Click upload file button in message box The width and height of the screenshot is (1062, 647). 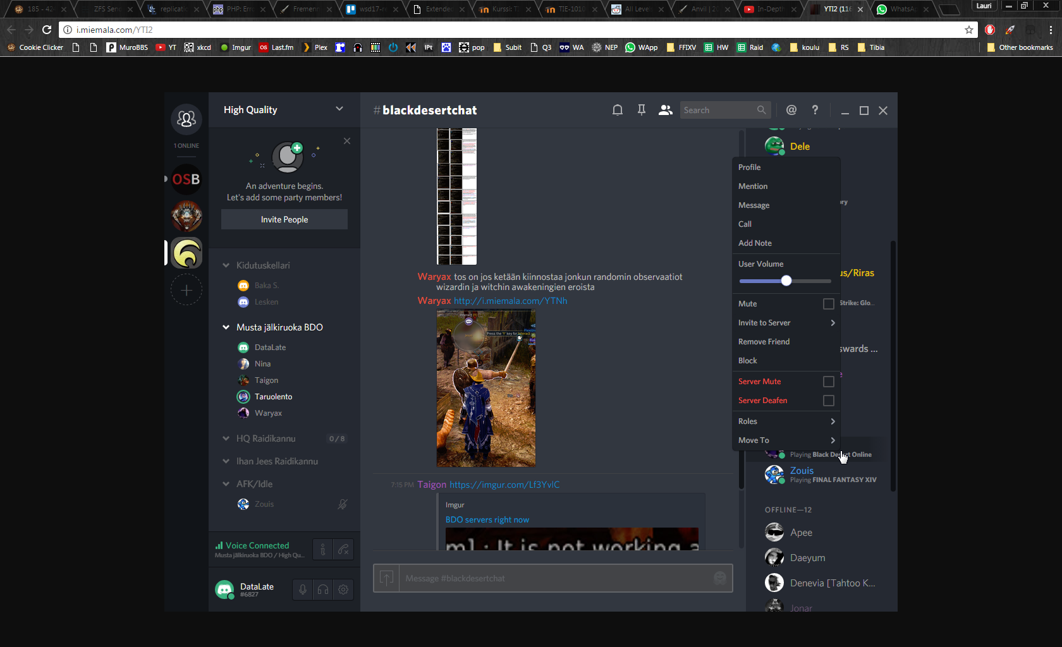coord(386,578)
